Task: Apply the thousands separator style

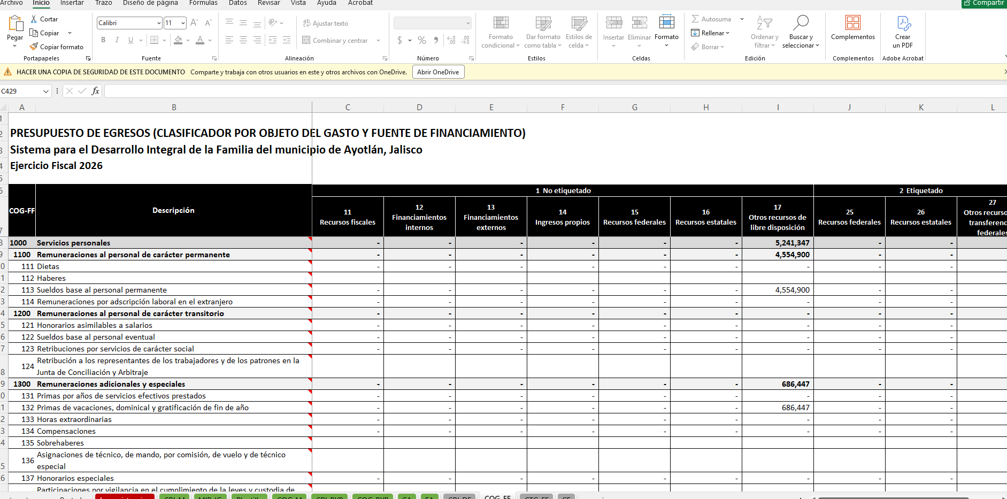Action: pos(436,40)
